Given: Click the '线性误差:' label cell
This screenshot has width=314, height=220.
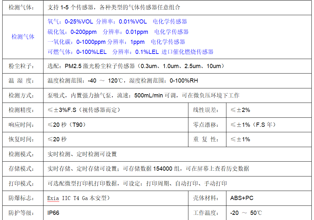Looking at the screenshot, I should pos(207,110).
